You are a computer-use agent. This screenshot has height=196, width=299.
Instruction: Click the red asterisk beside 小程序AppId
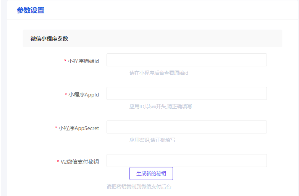[x=66, y=95]
